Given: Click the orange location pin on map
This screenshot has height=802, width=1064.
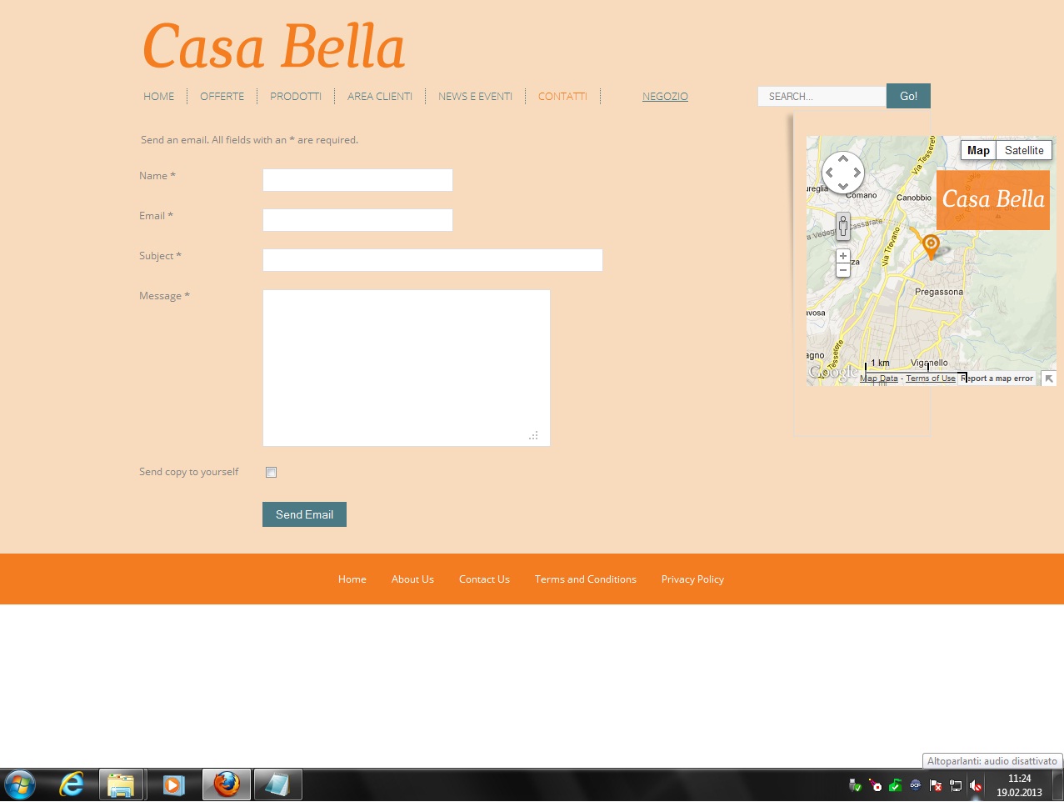Looking at the screenshot, I should [x=932, y=247].
